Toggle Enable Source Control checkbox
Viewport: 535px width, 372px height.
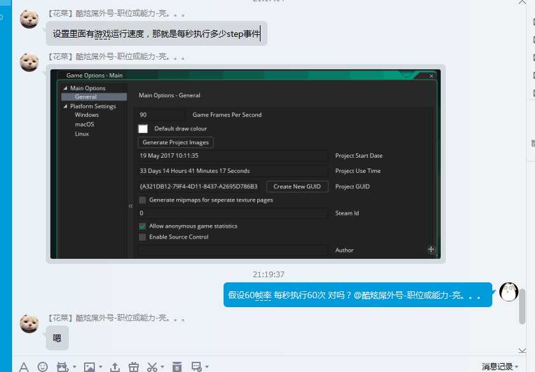(x=142, y=237)
